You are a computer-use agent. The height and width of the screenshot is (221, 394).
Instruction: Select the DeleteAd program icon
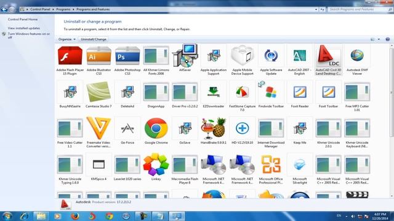tap(127, 92)
